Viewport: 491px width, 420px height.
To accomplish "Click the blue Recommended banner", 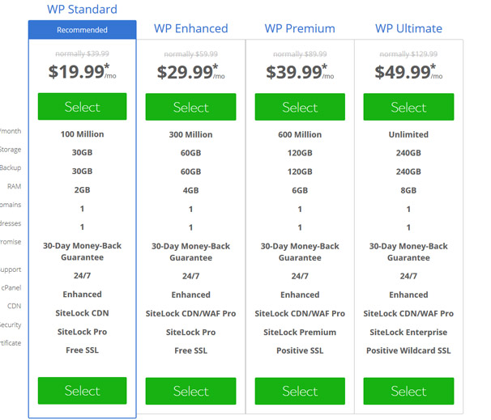I will pyautogui.click(x=82, y=30).
